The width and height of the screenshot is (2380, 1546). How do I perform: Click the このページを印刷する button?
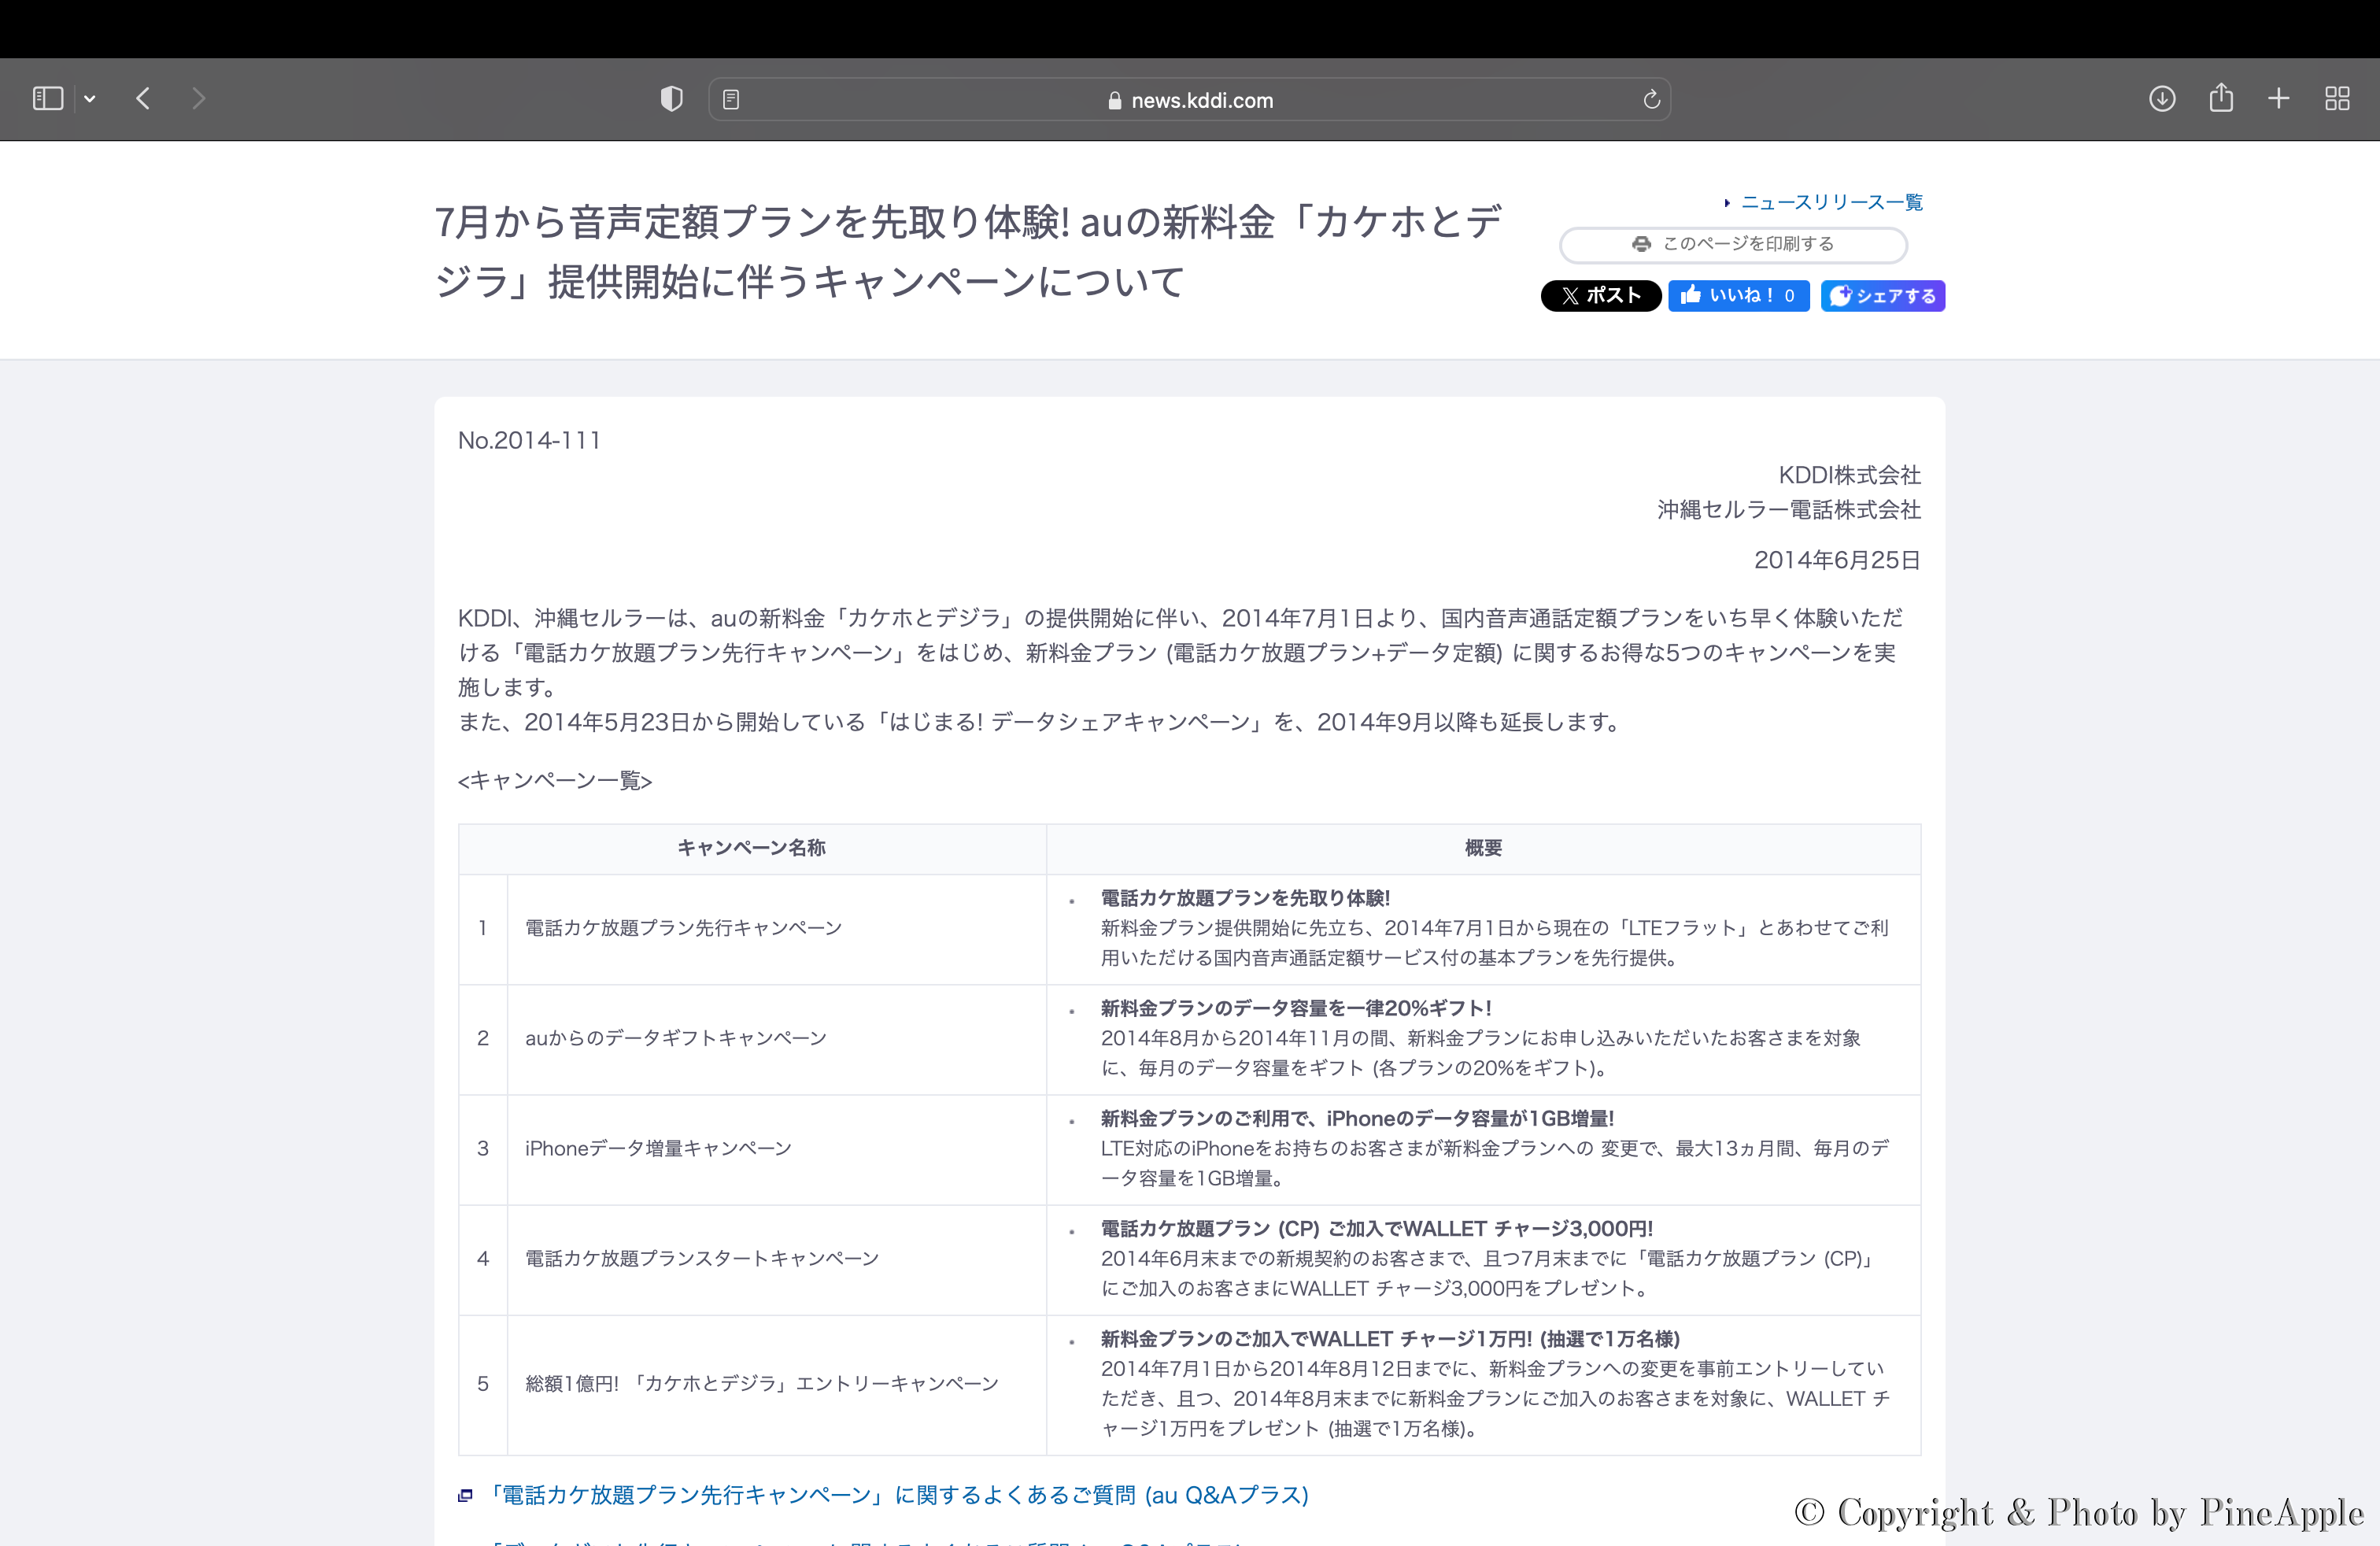click(x=1733, y=244)
